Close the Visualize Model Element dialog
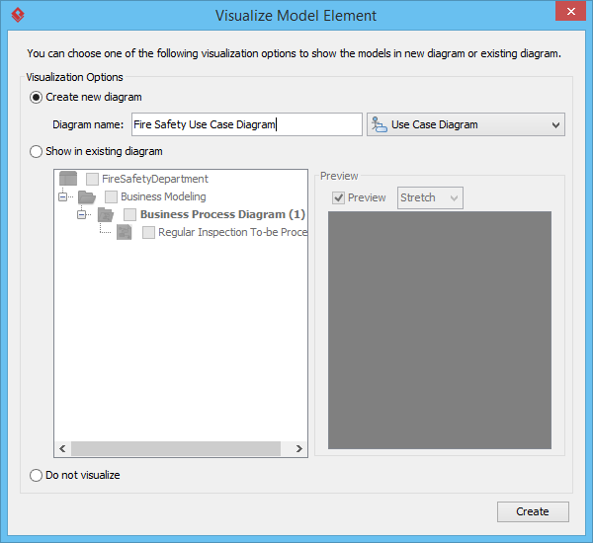This screenshot has height=543, width=593. click(x=570, y=11)
